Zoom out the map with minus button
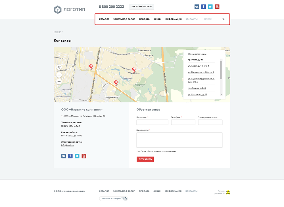 [59, 82]
